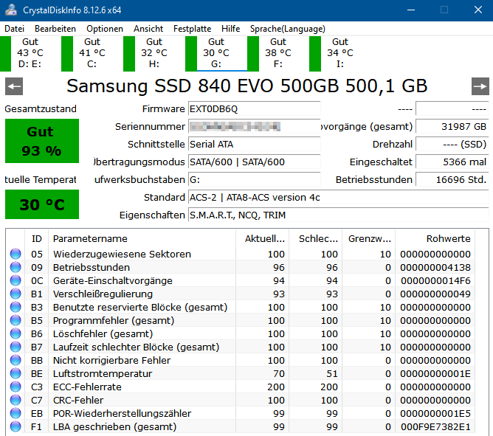Click the ID column header
Image resolution: width=493 pixels, height=436 pixels.
pyautogui.click(x=36, y=238)
